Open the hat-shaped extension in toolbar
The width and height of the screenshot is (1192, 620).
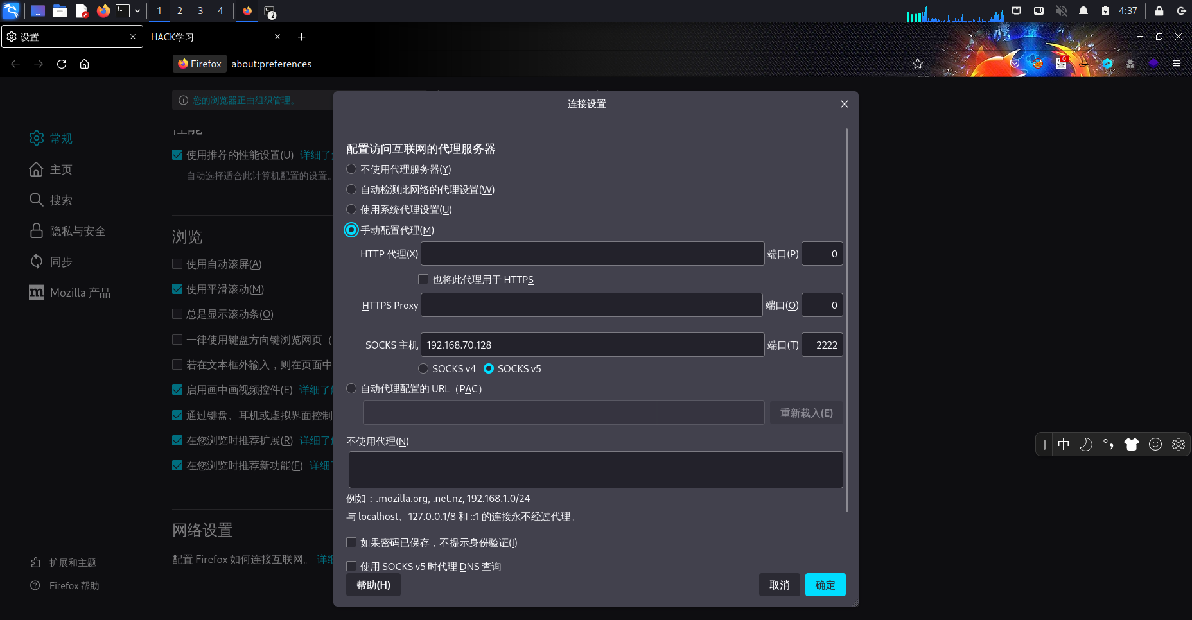tap(1084, 64)
